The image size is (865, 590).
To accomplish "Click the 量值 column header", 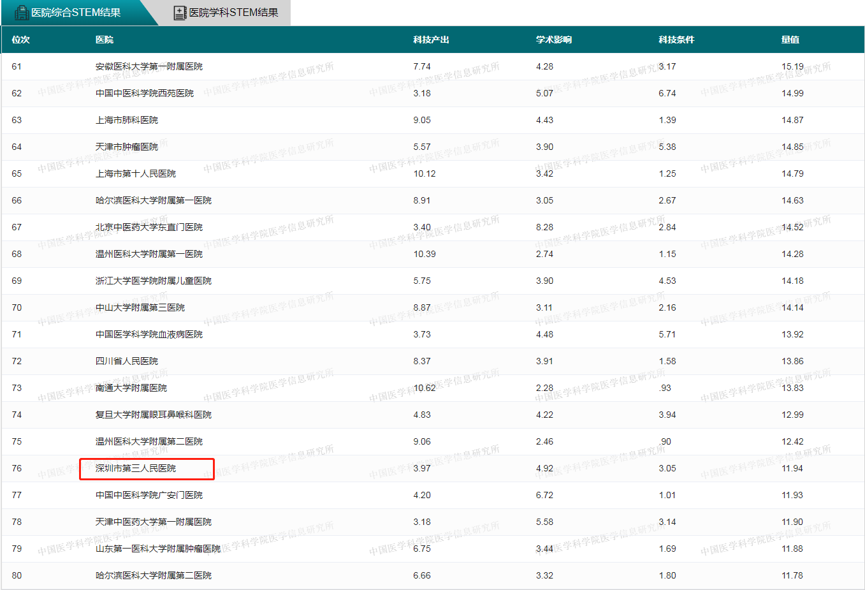I will tap(790, 40).
